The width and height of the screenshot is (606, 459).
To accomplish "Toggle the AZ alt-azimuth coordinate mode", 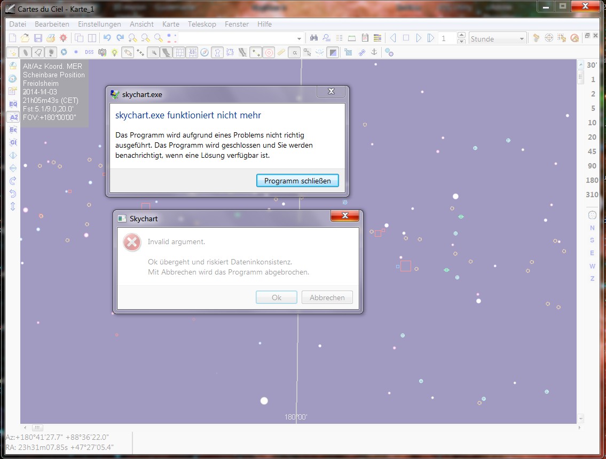I will coord(13,117).
